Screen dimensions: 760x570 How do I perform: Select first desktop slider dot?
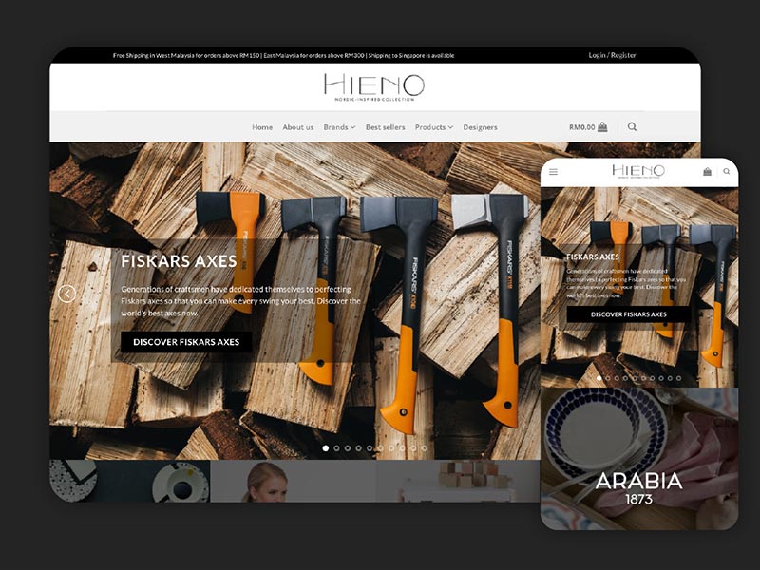[x=326, y=448]
